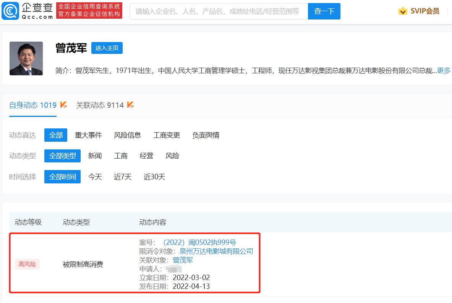The image size is (452, 303).
Task: Click the 动态内容 column header
Action: (x=153, y=222)
